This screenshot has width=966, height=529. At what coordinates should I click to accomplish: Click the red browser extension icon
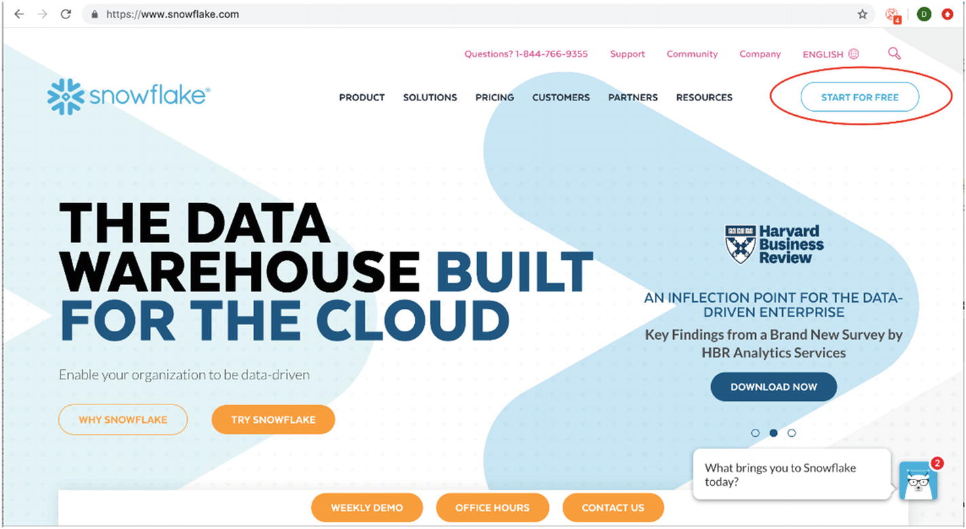click(948, 14)
